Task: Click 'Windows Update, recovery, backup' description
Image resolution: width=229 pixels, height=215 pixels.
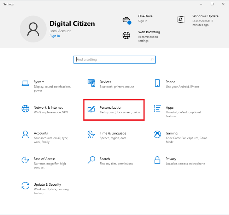Action: (52, 191)
